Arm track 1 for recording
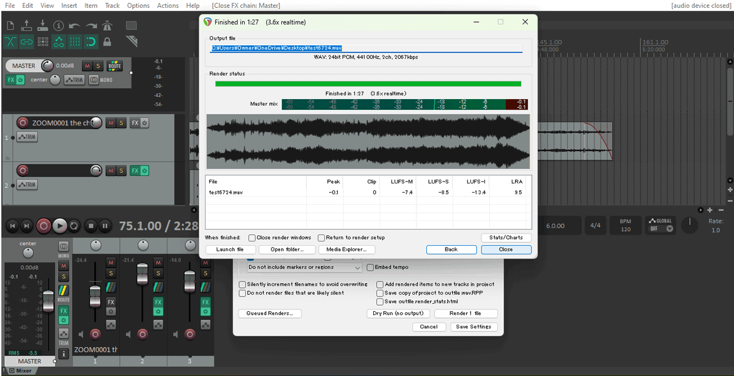 point(23,123)
